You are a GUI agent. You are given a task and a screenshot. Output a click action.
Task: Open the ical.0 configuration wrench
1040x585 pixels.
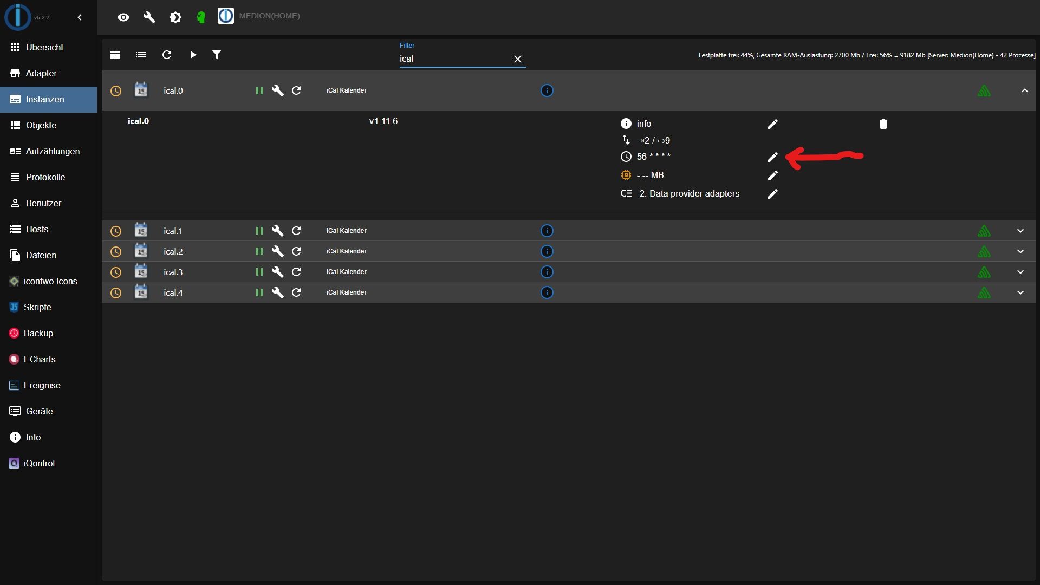(278, 90)
